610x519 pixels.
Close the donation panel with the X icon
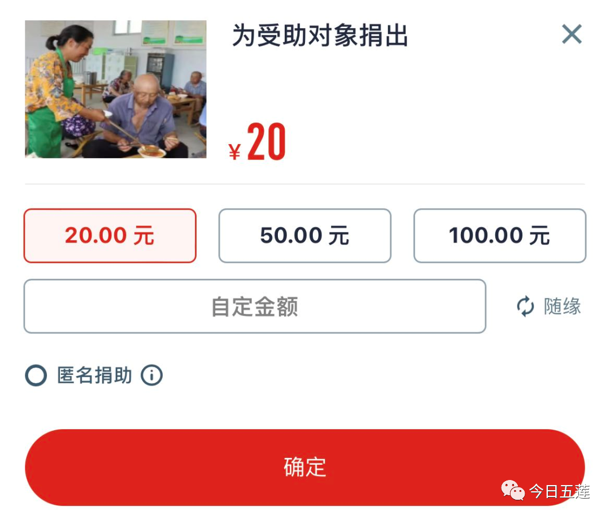(572, 34)
